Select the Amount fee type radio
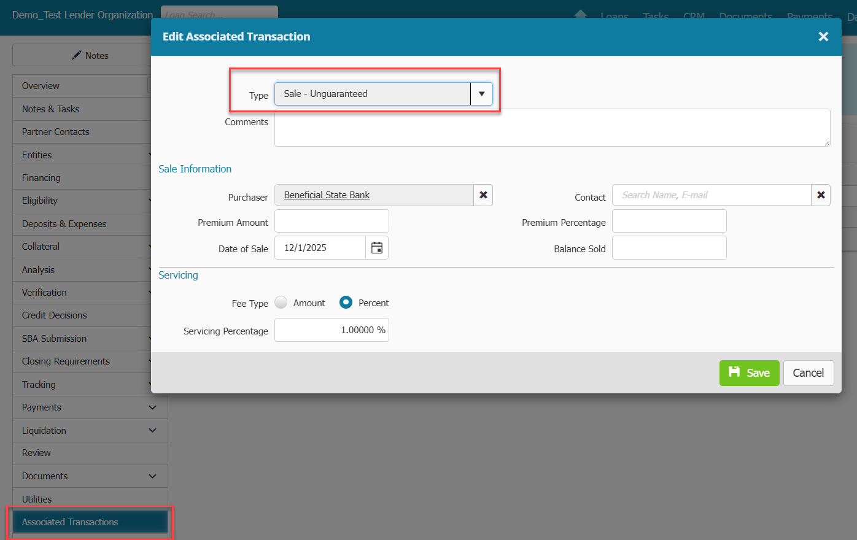Viewport: 857px width, 540px height. (281, 303)
